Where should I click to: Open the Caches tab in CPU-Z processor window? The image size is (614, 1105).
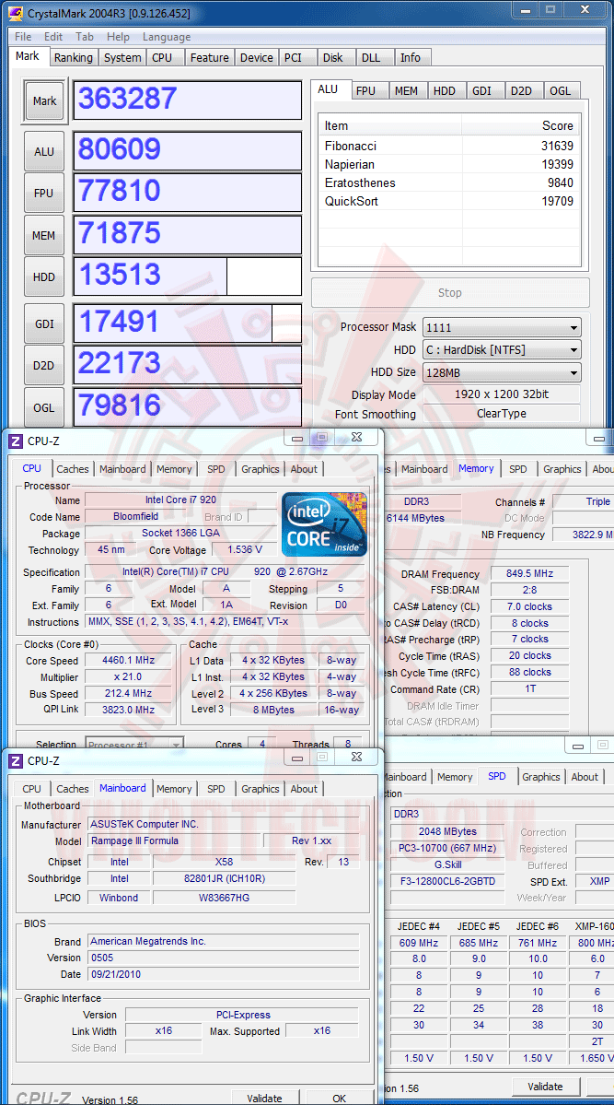[73, 469]
